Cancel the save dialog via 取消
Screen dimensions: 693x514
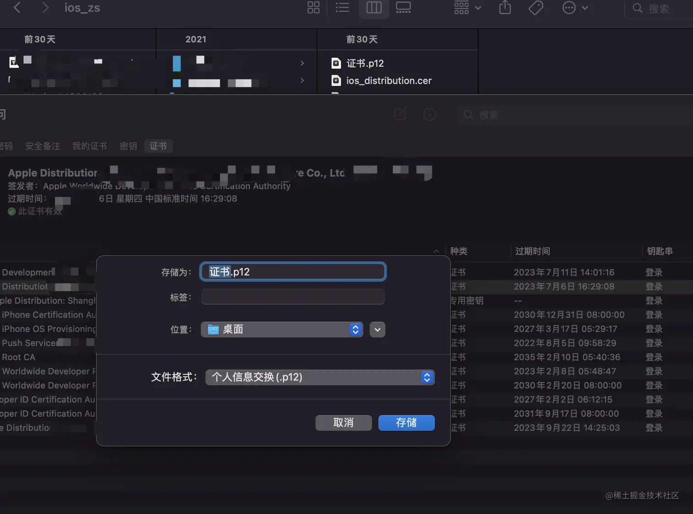point(343,422)
